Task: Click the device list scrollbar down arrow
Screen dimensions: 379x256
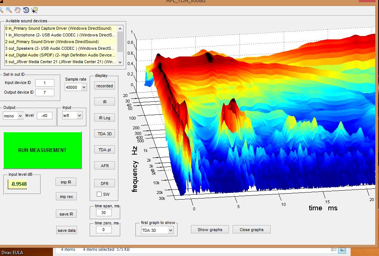Action: [120, 62]
